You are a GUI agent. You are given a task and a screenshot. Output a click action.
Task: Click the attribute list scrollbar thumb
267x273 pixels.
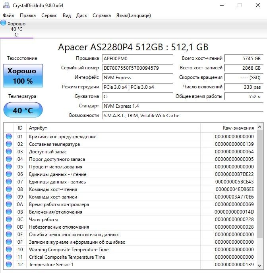click(x=260, y=184)
